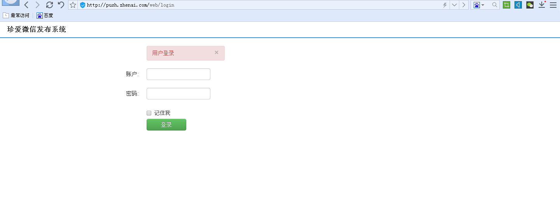Image resolution: width=560 pixels, height=221 pixels.
Task: Click the 账户 label
Action: click(x=132, y=74)
